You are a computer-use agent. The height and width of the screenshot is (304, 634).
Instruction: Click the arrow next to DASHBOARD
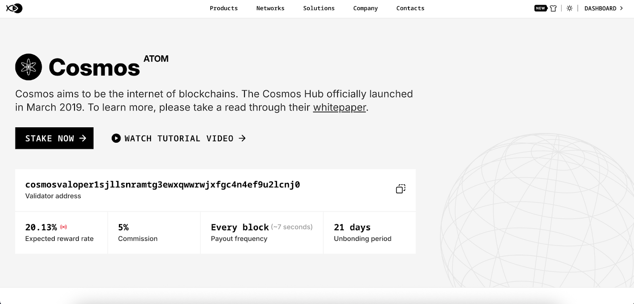pyautogui.click(x=621, y=8)
